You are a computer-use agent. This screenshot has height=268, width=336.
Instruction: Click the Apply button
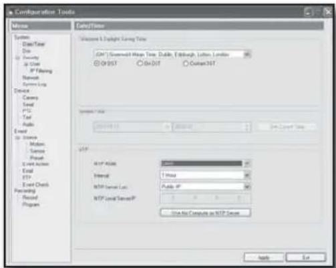264,257
